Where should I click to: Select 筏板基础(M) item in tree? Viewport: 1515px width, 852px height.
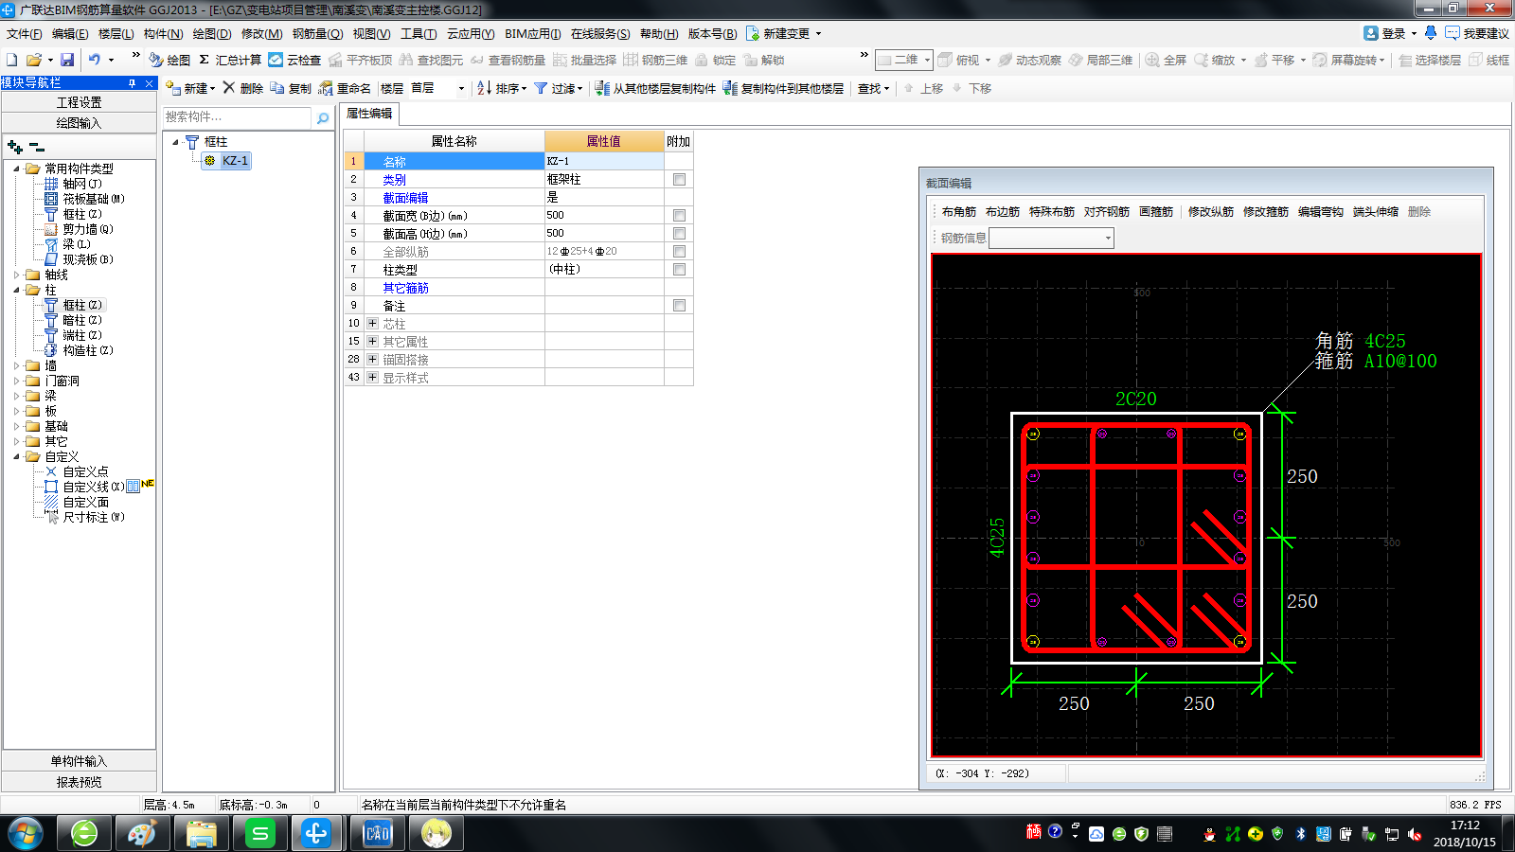(x=93, y=199)
